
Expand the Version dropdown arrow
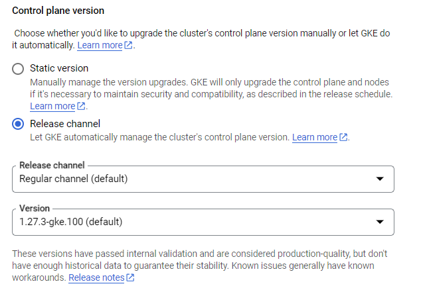[380, 222]
